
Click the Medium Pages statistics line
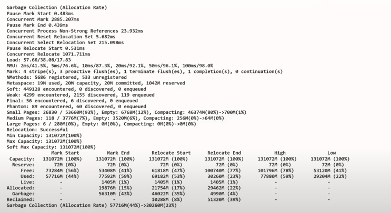[x=115, y=118]
